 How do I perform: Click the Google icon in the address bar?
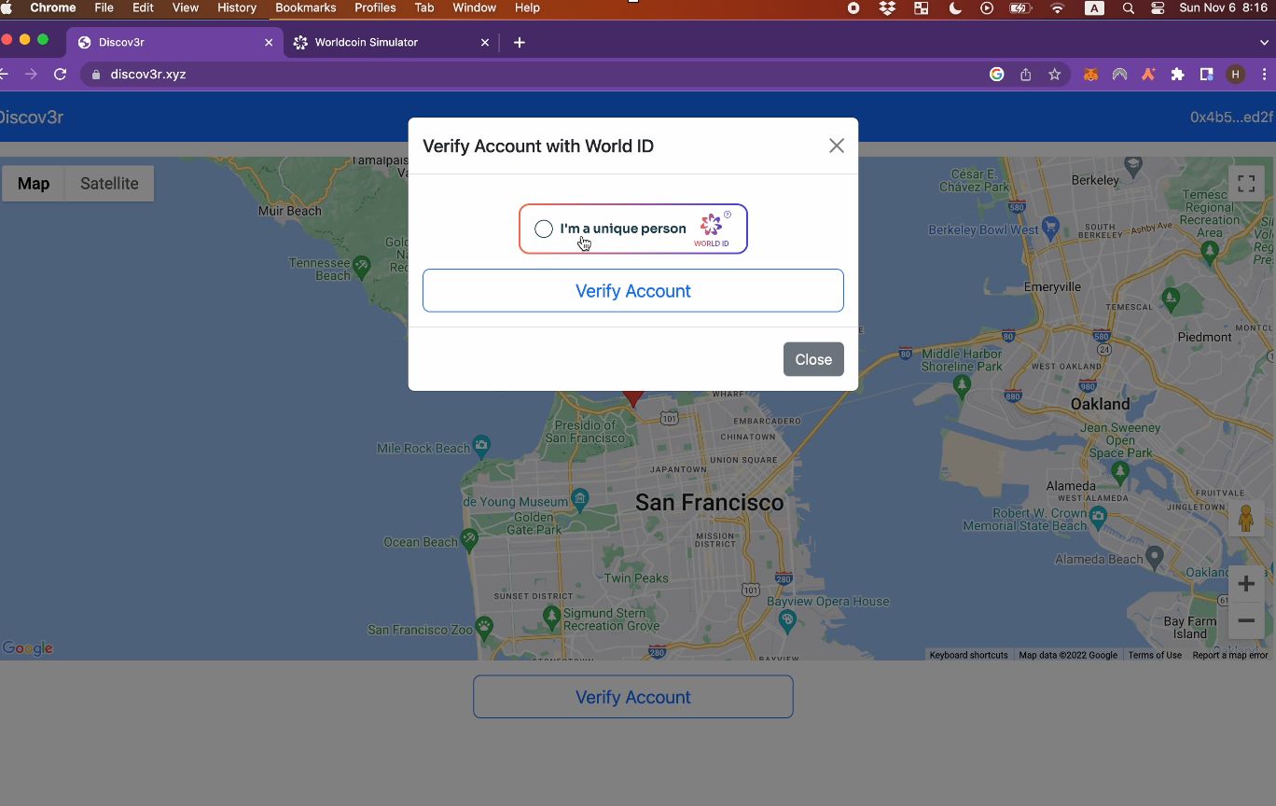pos(997,75)
